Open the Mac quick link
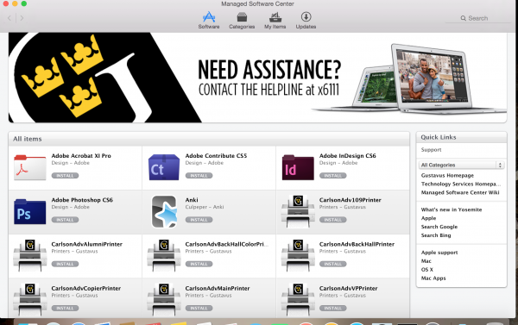 point(426,261)
